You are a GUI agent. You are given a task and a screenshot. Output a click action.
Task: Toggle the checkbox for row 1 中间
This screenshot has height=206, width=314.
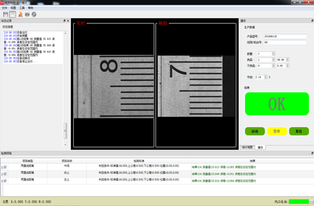tap(5, 167)
